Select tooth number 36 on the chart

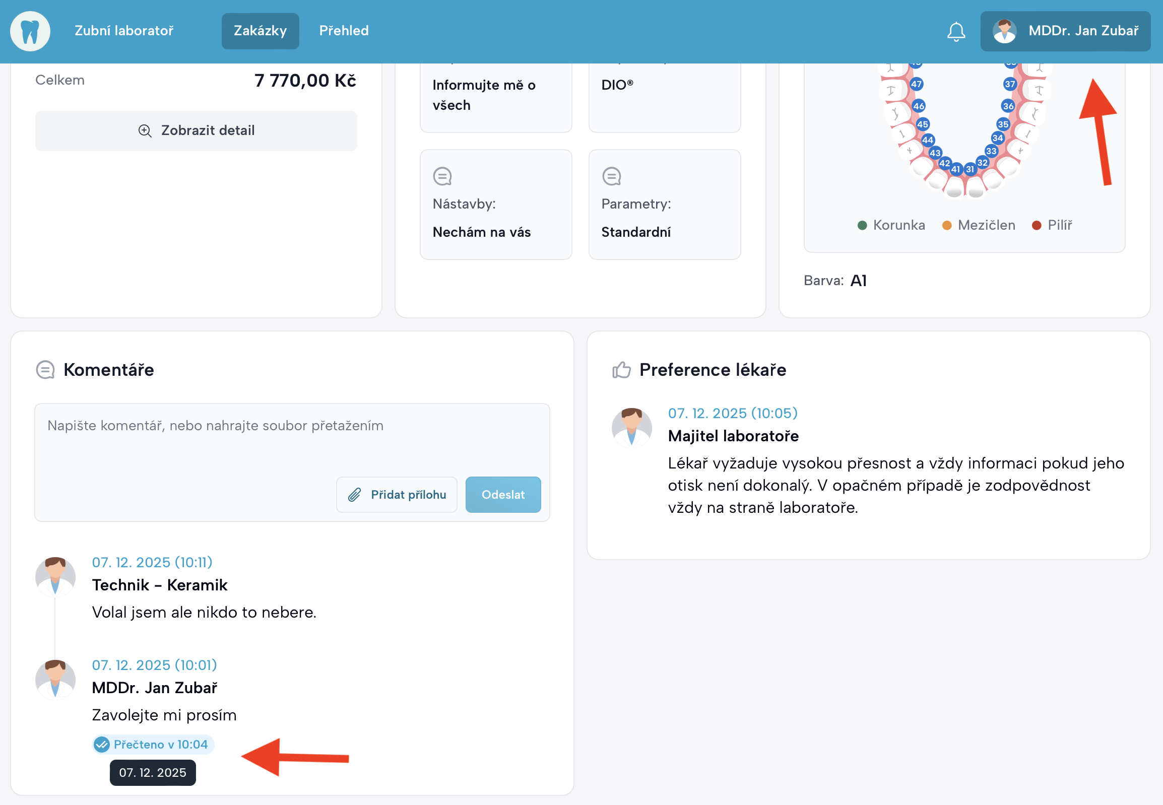coord(1008,106)
